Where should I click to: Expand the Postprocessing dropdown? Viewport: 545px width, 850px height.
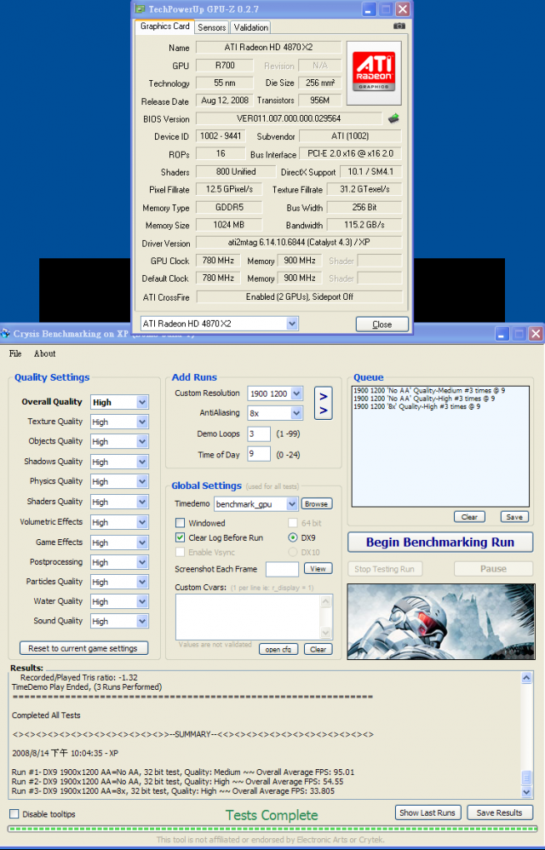[x=142, y=562]
